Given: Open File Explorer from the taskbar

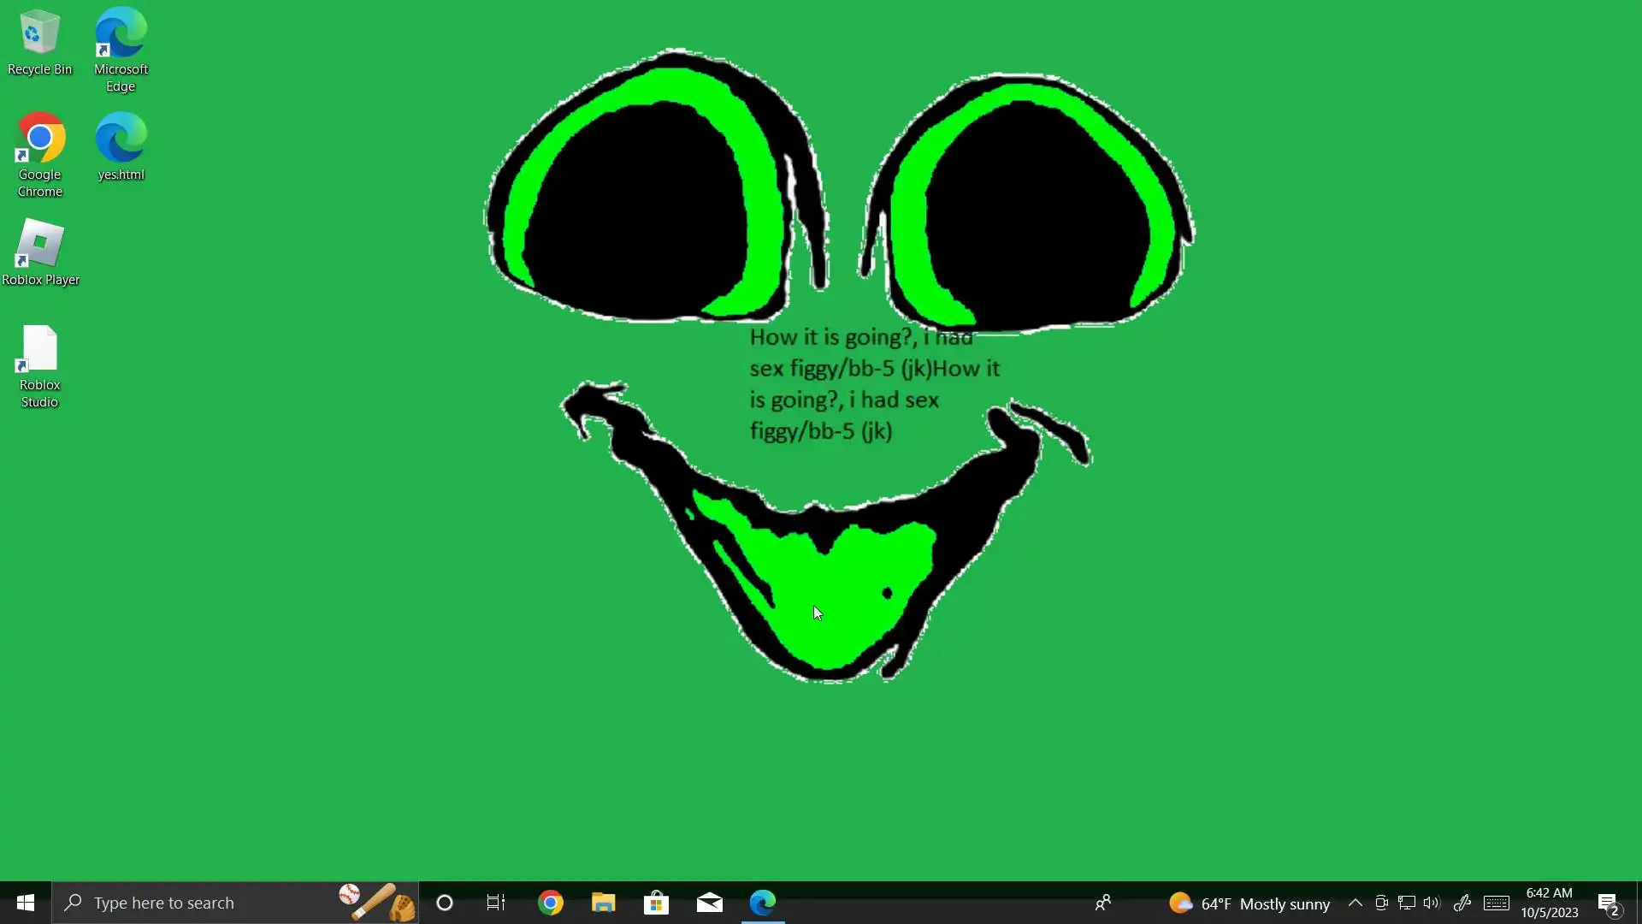Looking at the screenshot, I should click(604, 903).
